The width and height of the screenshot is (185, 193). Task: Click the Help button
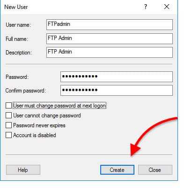click(23, 170)
